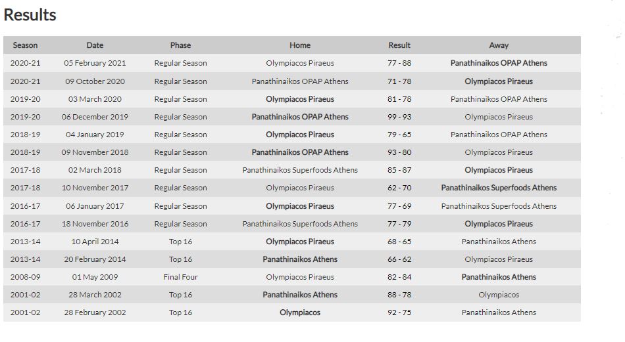Click the Phase column header
Screen dimensions: 625x342
180,45
